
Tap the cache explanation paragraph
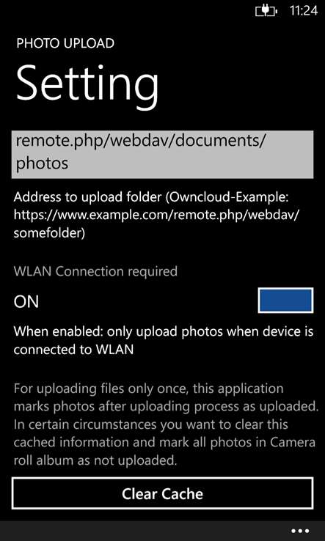point(166,424)
